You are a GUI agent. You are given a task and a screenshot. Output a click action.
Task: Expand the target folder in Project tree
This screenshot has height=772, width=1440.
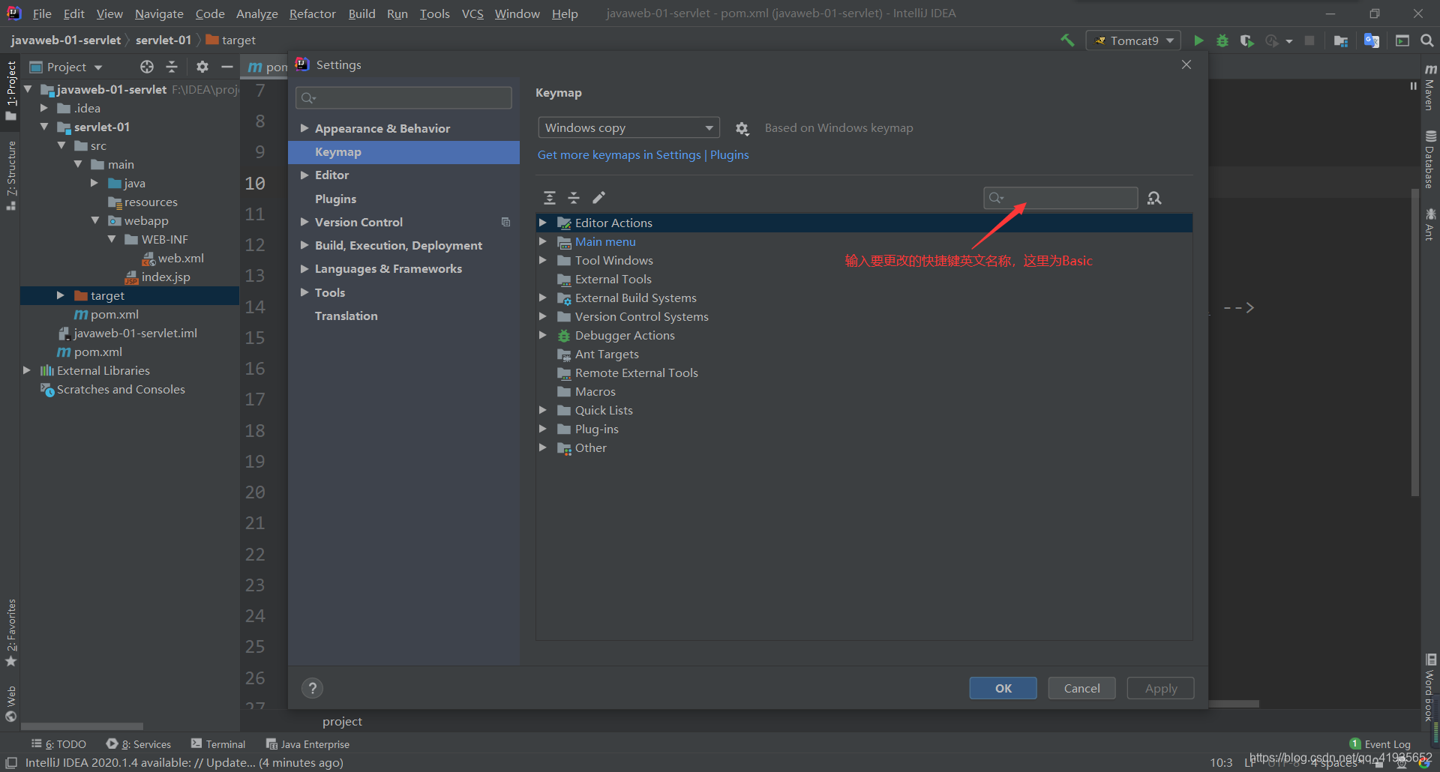[x=60, y=295]
